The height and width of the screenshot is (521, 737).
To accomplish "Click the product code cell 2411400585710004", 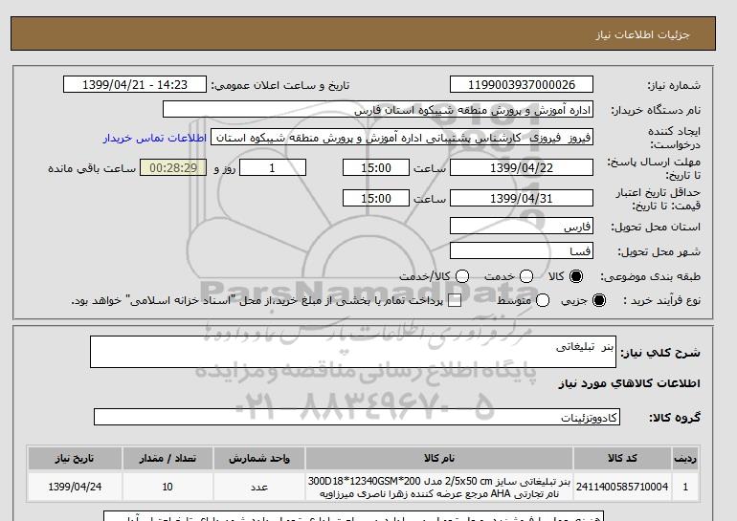I will 622,487.
